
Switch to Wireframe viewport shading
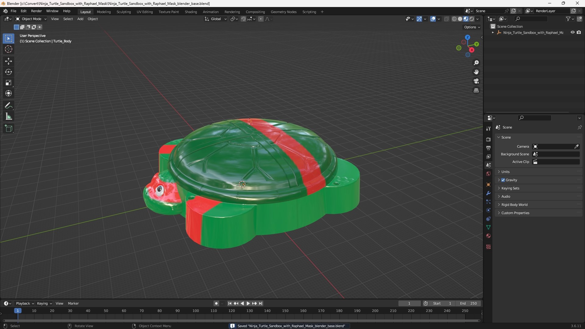pos(454,19)
